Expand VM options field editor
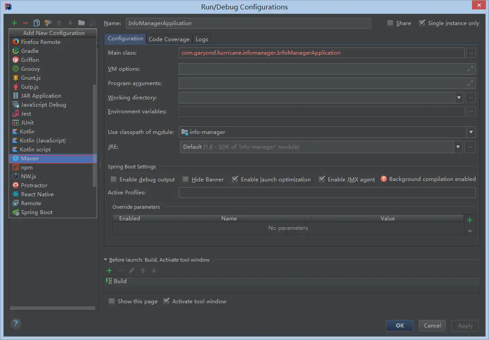489x340 pixels. [470, 69]
